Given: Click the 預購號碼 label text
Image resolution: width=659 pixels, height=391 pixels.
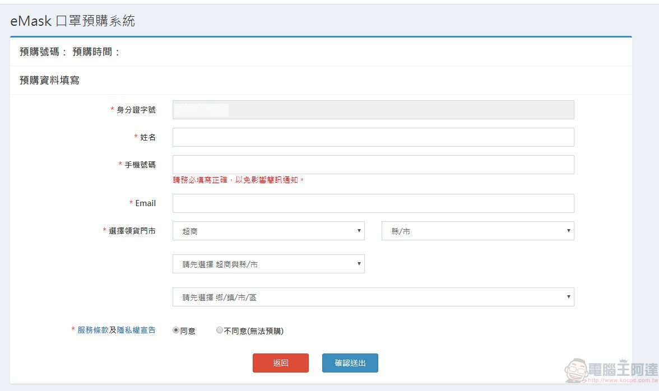Looking at the screenshot, I should pos(43,52).
